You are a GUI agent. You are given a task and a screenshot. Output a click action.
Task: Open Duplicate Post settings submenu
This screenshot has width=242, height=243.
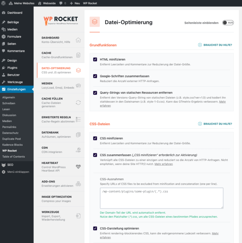pos(12,139)
